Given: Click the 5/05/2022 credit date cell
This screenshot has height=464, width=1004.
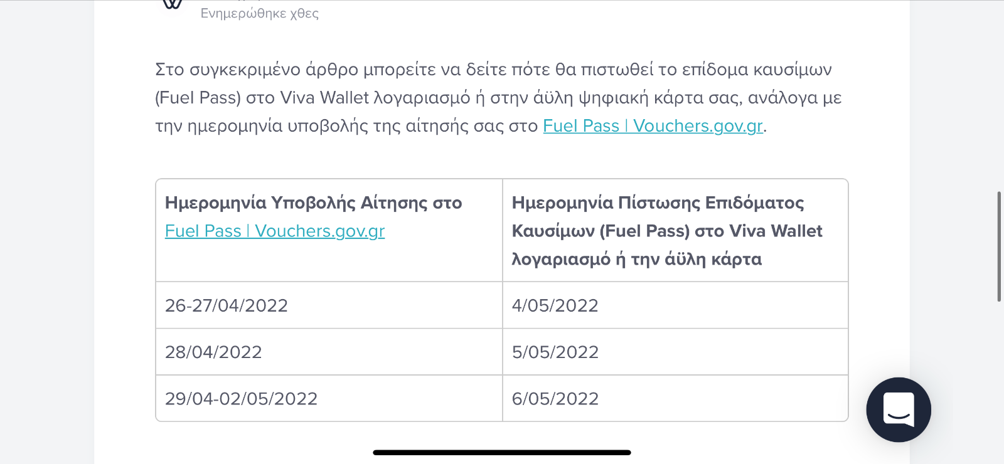Looking at the screenshot, I should [x=675, y=352].
